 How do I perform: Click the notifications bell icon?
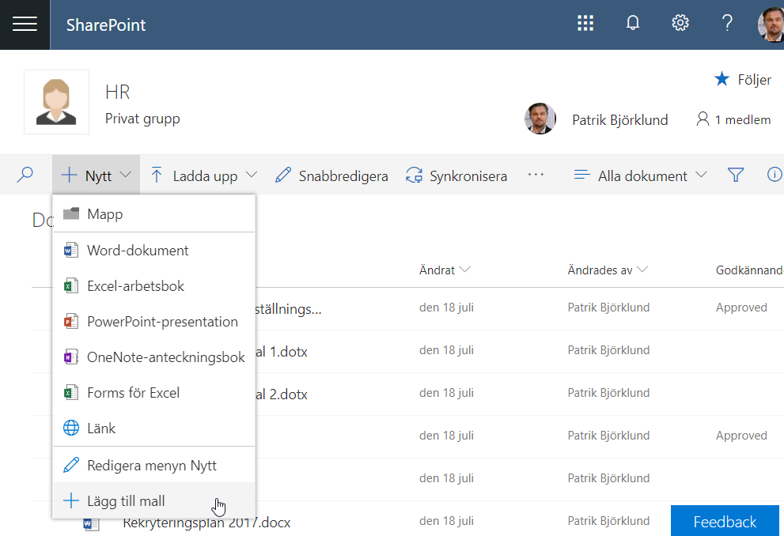click(633, 24)
